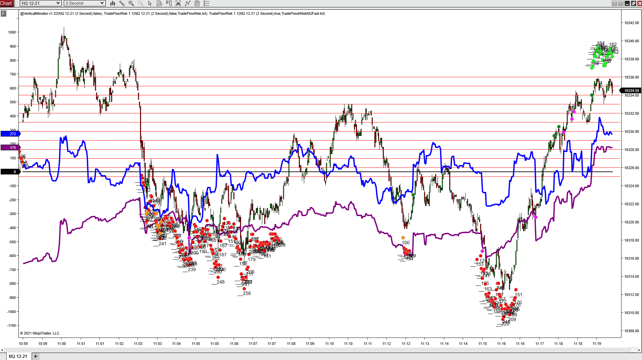Open the indicators icon
The width and height of the screenshot is (642, 360).
click(188, 3)
